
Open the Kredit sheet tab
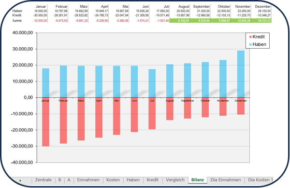(x=153, y=180)
